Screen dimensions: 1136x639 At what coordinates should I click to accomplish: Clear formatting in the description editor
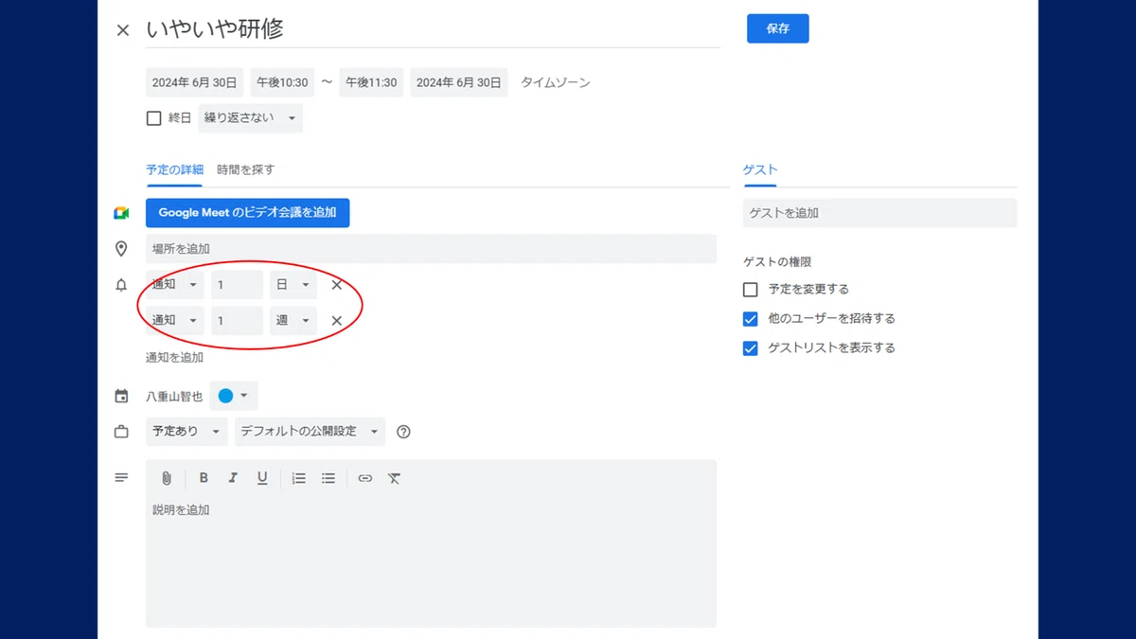395,478
